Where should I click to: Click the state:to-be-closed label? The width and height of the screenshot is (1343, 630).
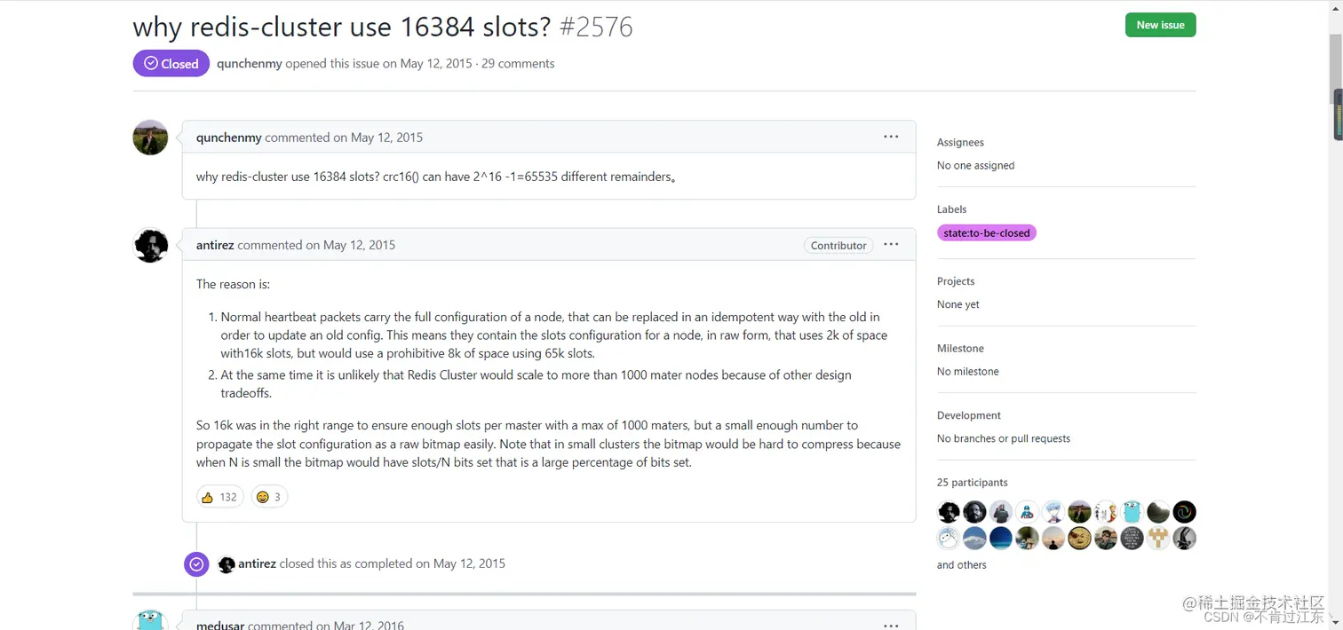coord(987,232)
